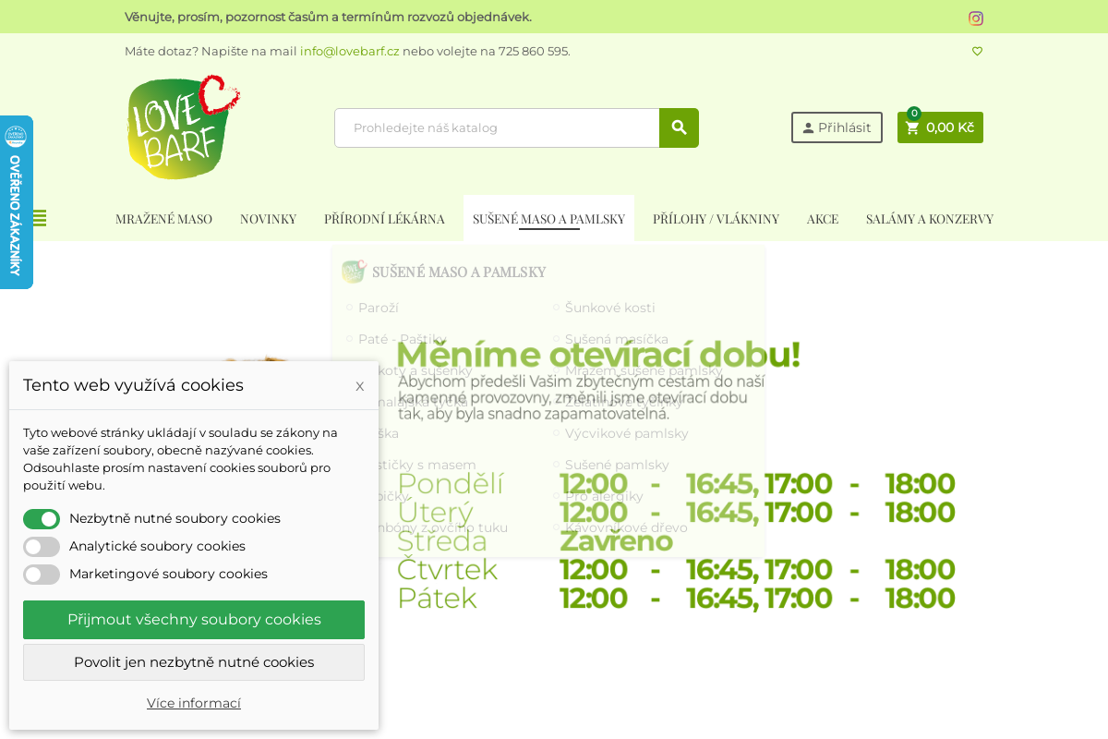Expand the Mražené maso menu
1108x739 pixels.
tap(163, 219)
